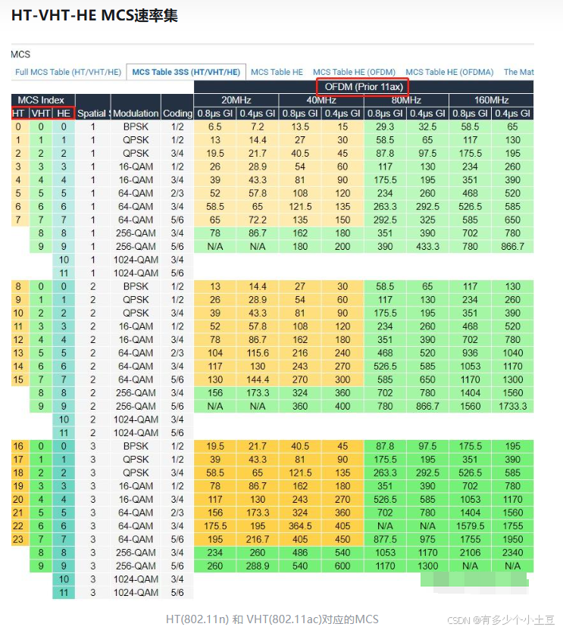Click the 1950 rate cell
The width and height of the screenshot is (563, 630).
point(513,539)
